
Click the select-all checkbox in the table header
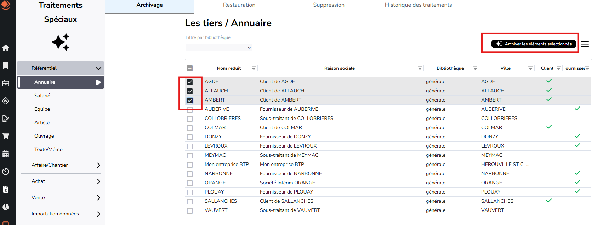tap(190, 68)
